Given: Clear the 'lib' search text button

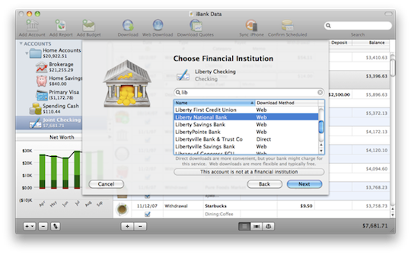Looking at the screenshot, I should (x=320, y=92).
